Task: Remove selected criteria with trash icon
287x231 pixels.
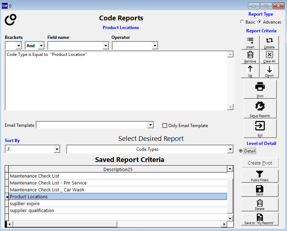Action: [250, 57]
